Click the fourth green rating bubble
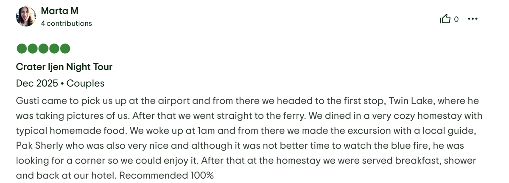This screenshot has height=183, width=509. point(54,49)
